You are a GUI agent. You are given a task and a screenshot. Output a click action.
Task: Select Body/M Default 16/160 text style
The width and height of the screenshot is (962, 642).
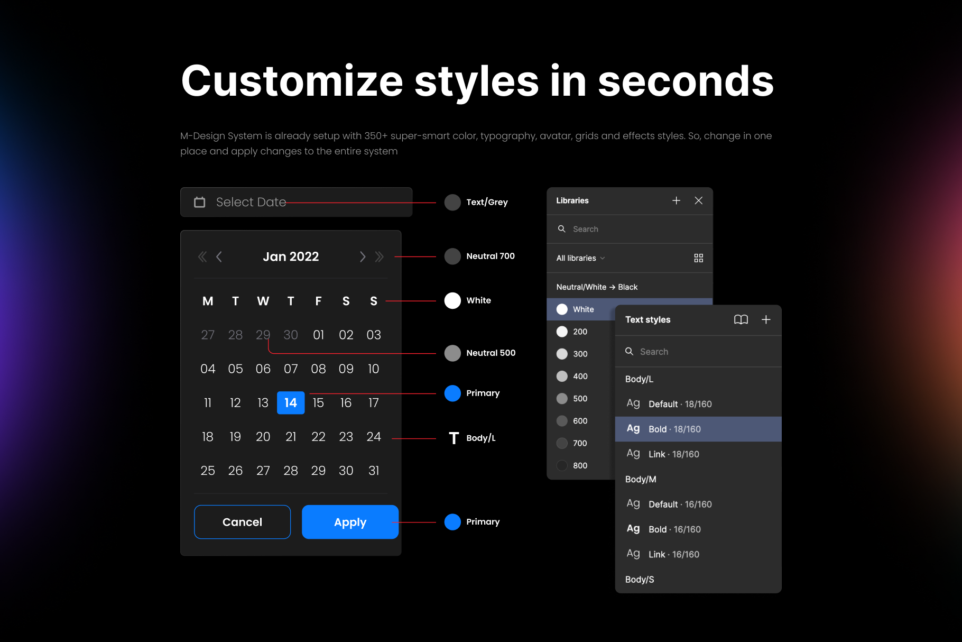(x=698, y=505)
